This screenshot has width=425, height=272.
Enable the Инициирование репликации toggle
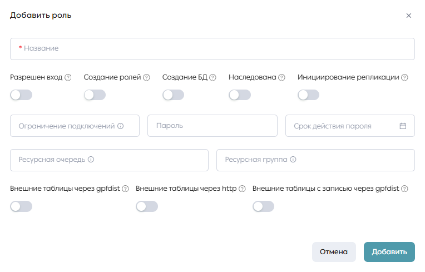tap(308, 95)
